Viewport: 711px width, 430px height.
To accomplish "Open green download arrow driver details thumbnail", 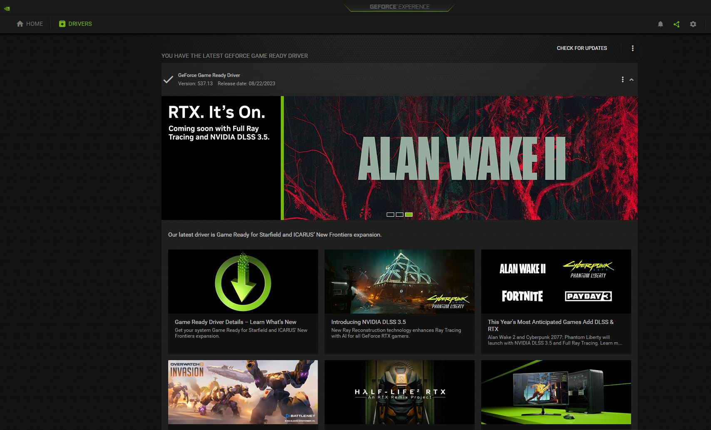I will point(243,282).
